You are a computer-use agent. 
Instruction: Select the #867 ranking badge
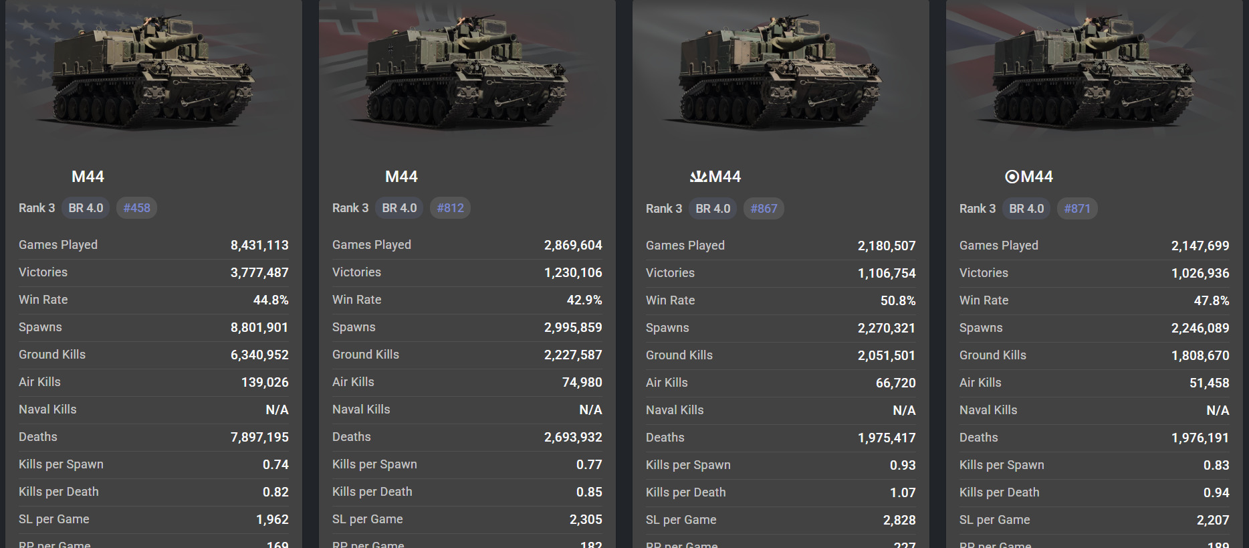click(x=764, y=209)
